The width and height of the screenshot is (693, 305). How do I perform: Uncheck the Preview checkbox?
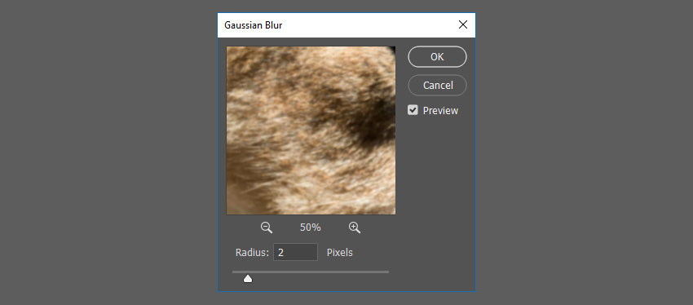point(413,110)
